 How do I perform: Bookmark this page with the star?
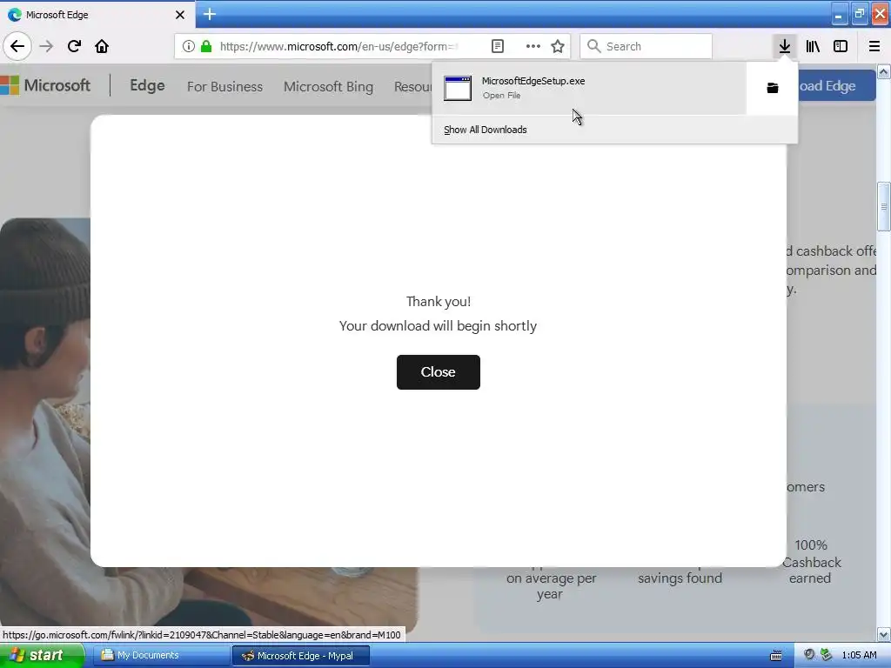558,46
